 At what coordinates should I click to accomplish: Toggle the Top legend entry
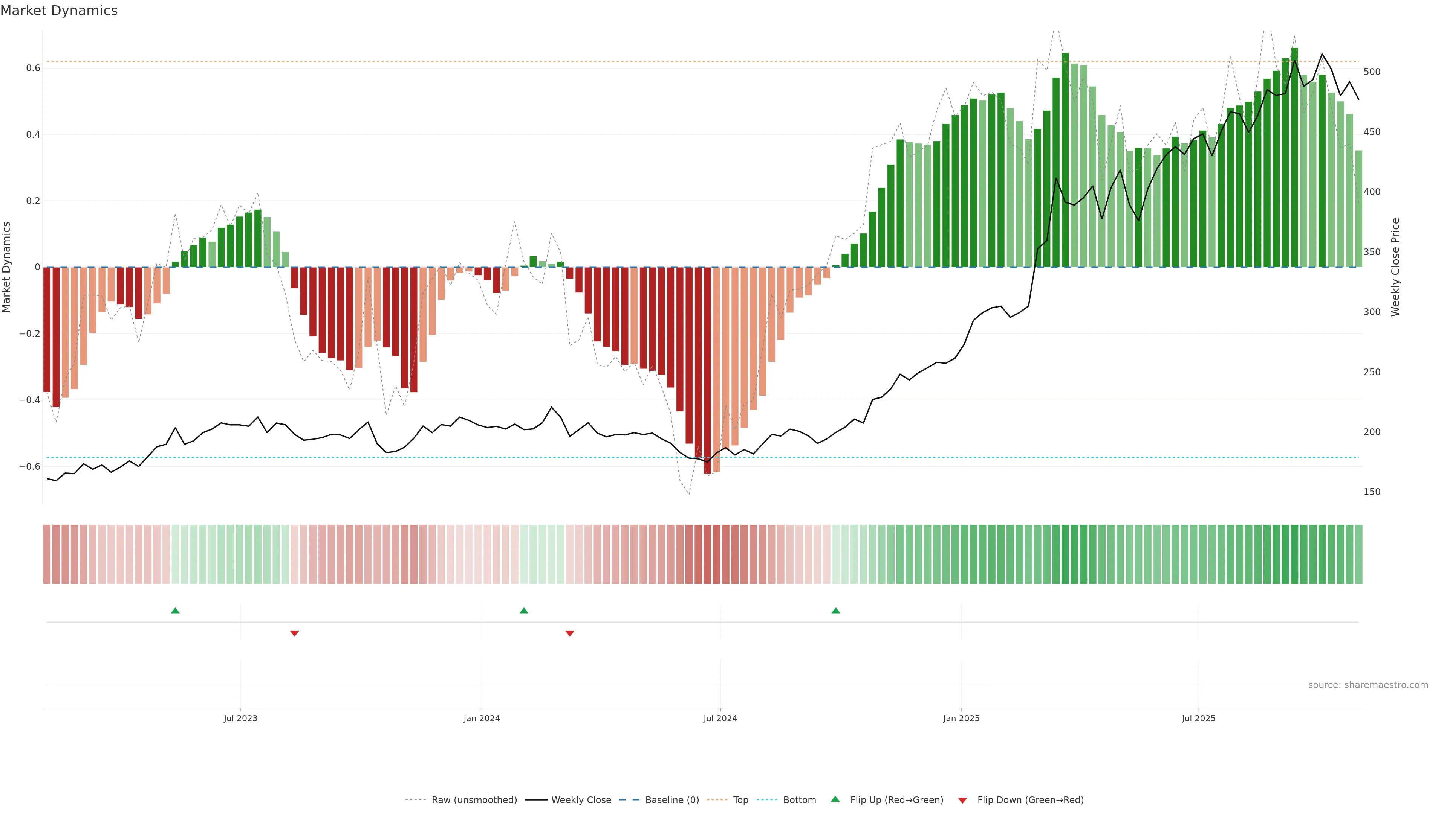(x=740, y=800)
